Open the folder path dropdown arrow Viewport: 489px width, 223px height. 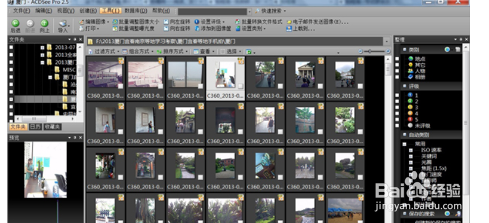pos(387,41)
